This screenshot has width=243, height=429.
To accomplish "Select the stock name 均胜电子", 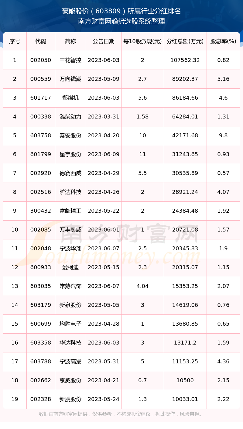I will tap(70, 324).
